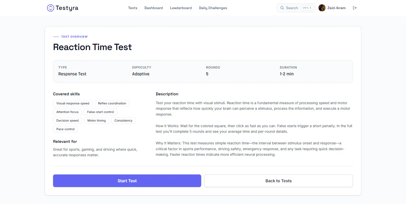Image resolution: width=406 pixels, height=204 pixels.
Task: Select the Reflex coordination tag
Action: click(x=112, y=103)
